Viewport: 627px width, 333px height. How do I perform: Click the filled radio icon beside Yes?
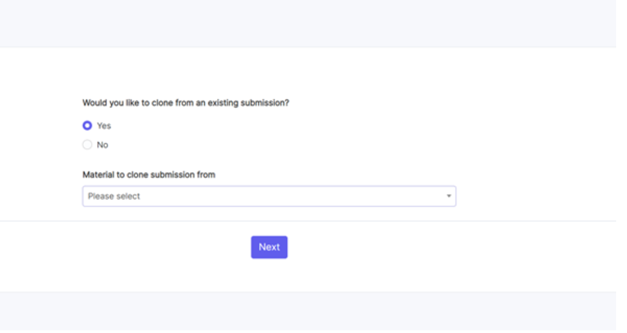pos(87,125)
